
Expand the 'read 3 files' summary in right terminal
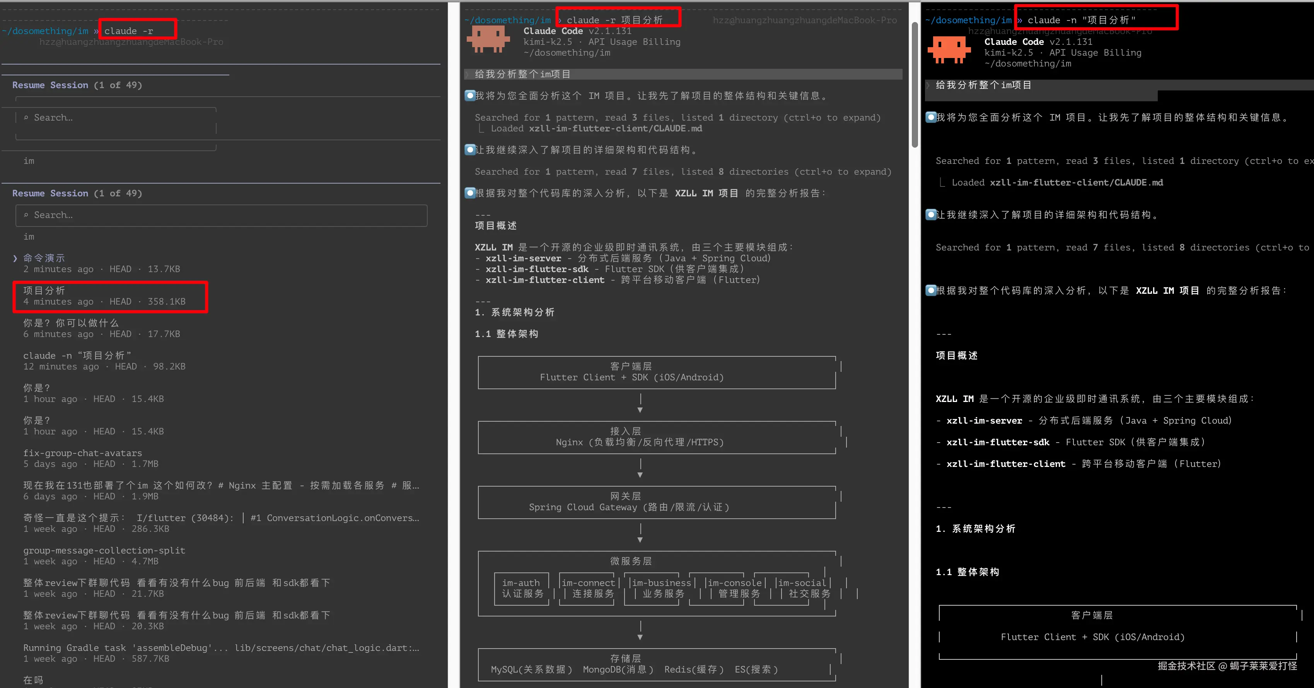(x=1125, y=161)
